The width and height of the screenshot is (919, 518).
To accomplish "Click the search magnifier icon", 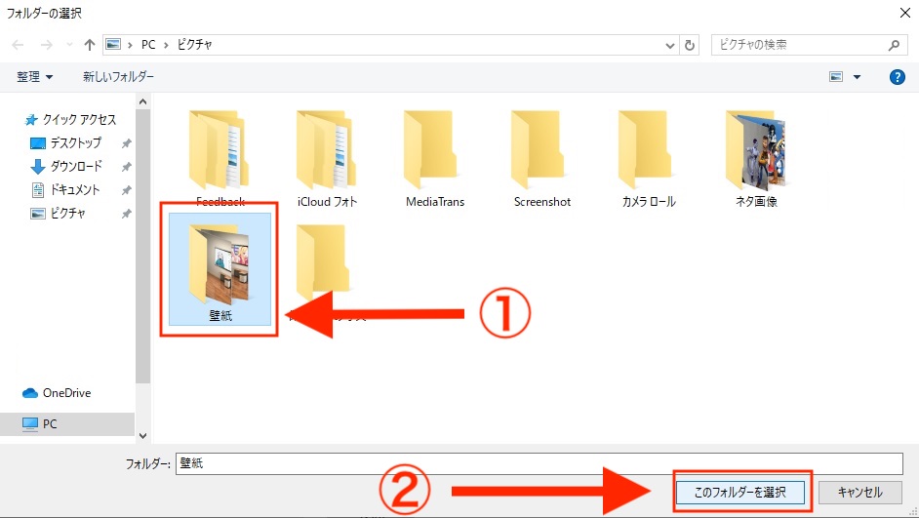I will pyautogui.click(x=894, y=45).
